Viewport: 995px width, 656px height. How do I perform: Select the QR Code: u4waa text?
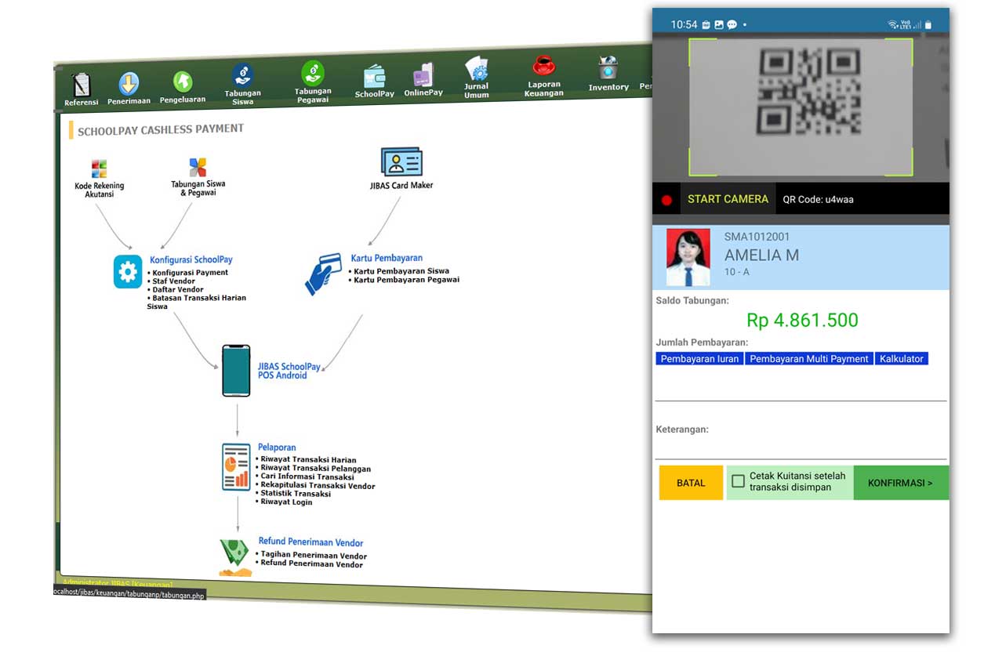click(818, 199)
